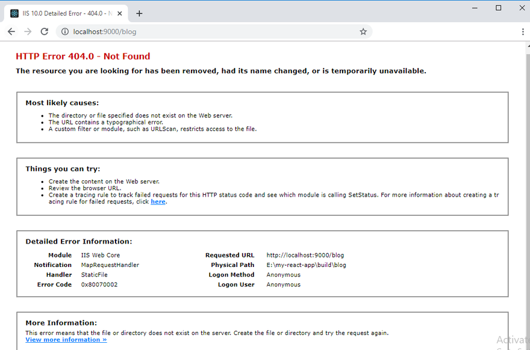Click the React favicon on the tab
Image resolution: width=530 pixels, height=350 pixels.
14,13
